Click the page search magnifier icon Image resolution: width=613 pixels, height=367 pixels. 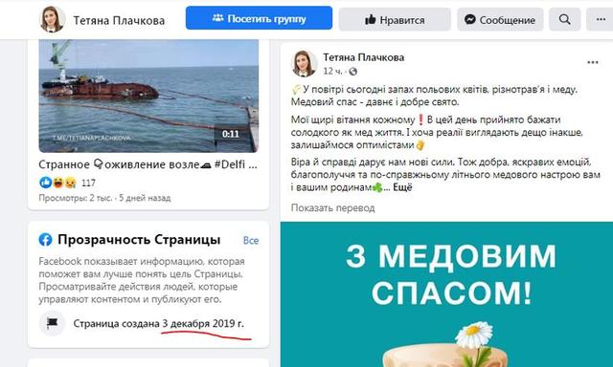564,19
